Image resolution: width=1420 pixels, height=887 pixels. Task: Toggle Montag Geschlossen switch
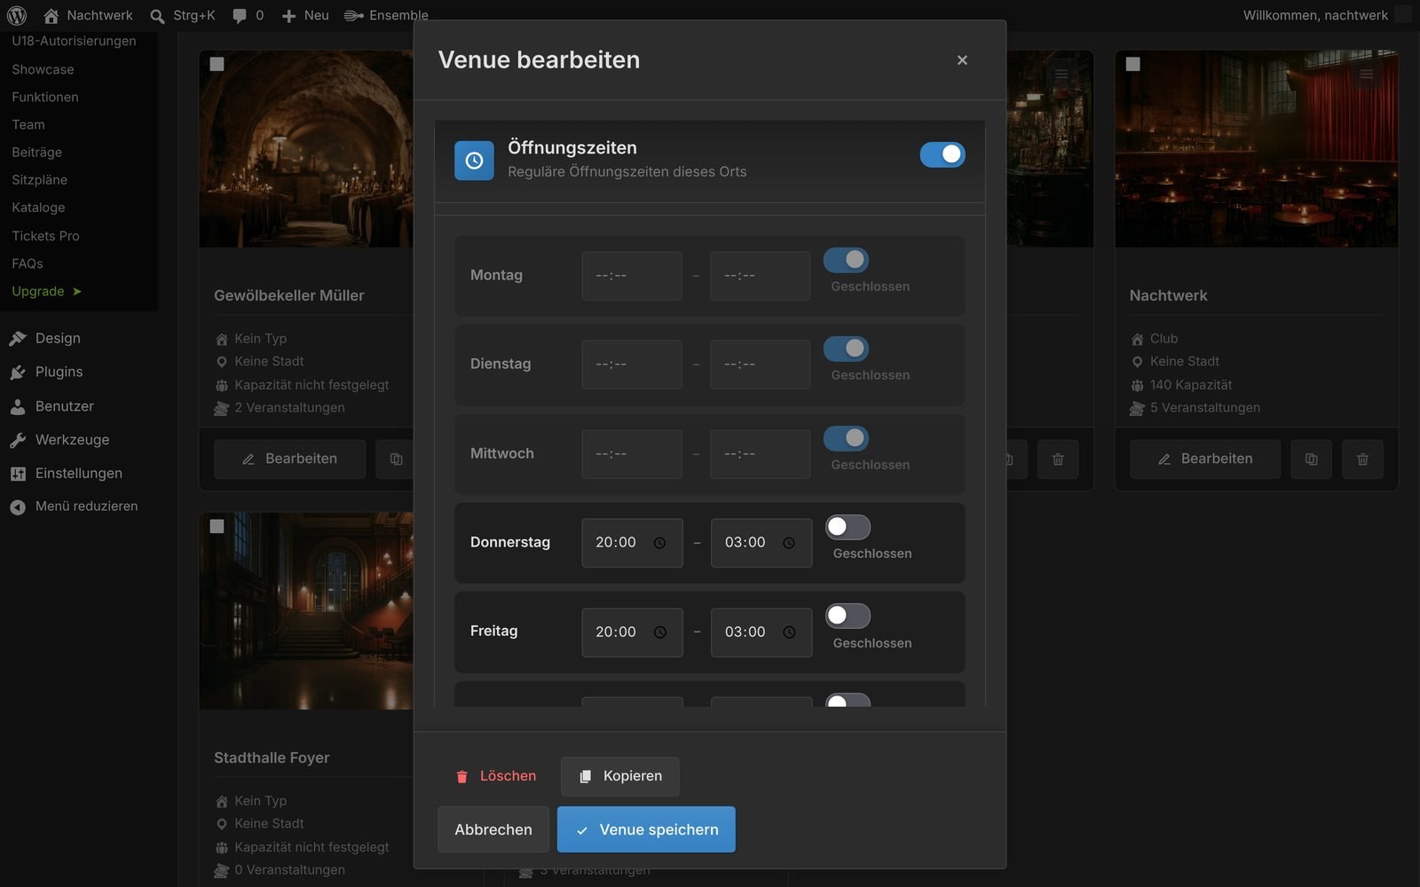click(846, 260)
